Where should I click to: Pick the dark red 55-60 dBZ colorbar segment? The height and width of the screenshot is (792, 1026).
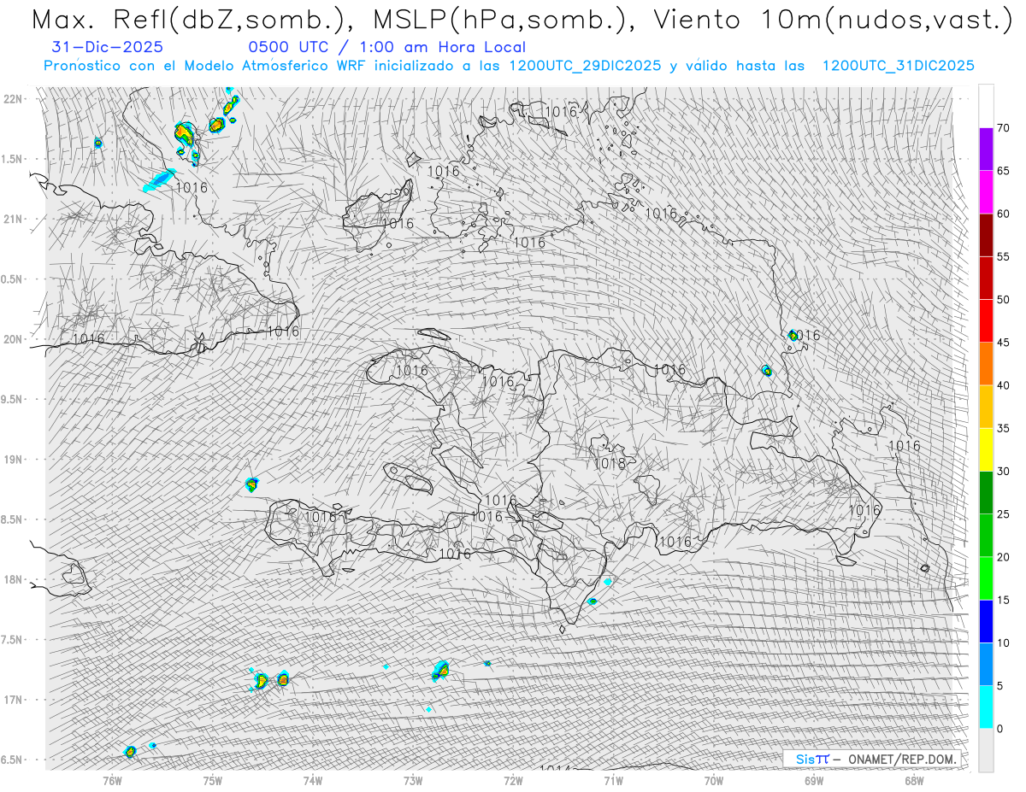coord(986,235)
